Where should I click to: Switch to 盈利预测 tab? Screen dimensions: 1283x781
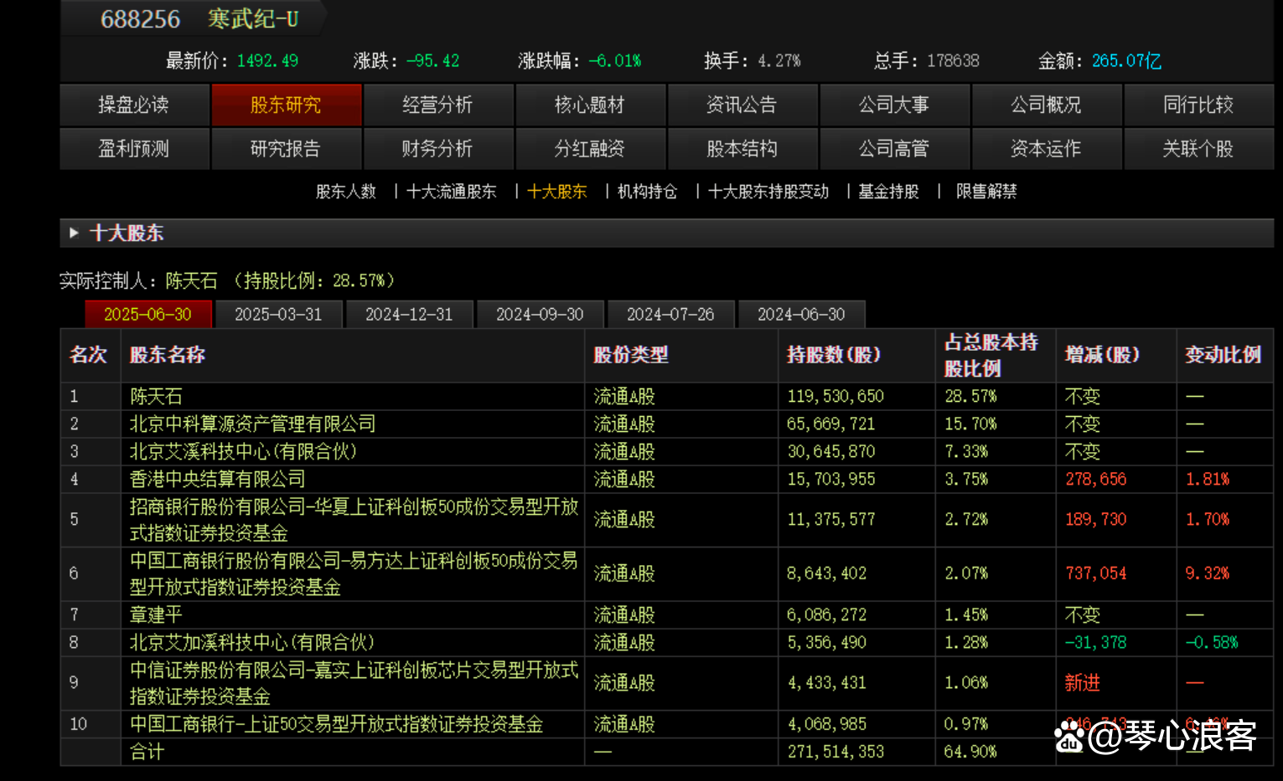[134, 149]
